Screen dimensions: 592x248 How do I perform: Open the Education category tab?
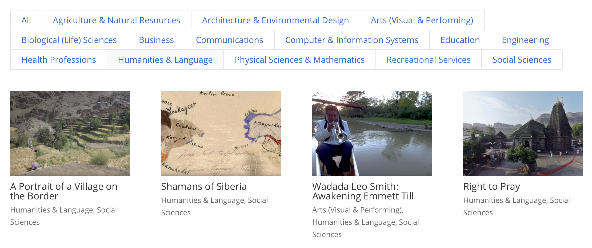pos(460,40)
